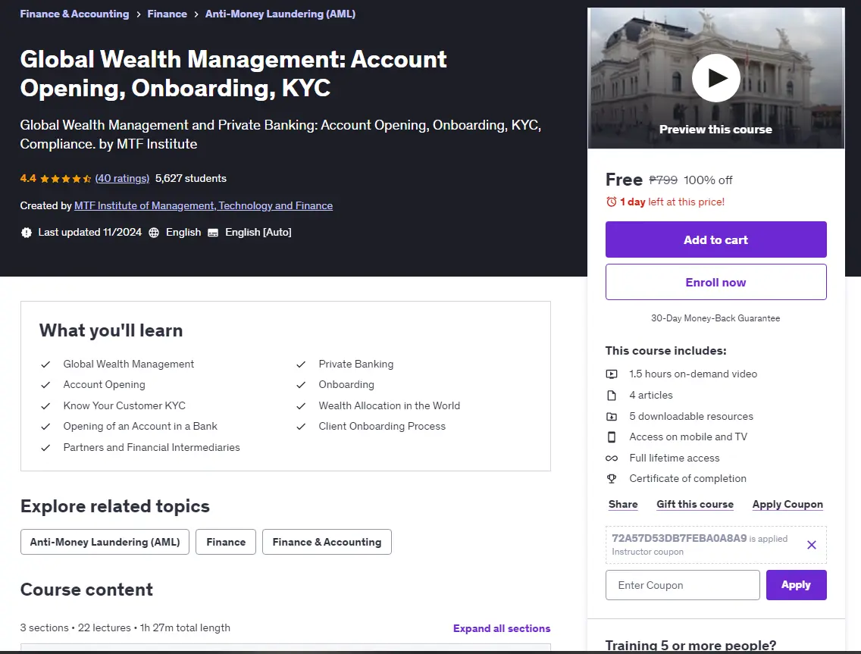Click '1.5 hours on-demand video' text
861x654 pixels.
[x=693, y=374]
